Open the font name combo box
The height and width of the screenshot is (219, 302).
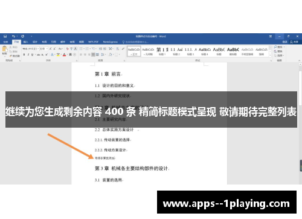(x=31, y=49)
